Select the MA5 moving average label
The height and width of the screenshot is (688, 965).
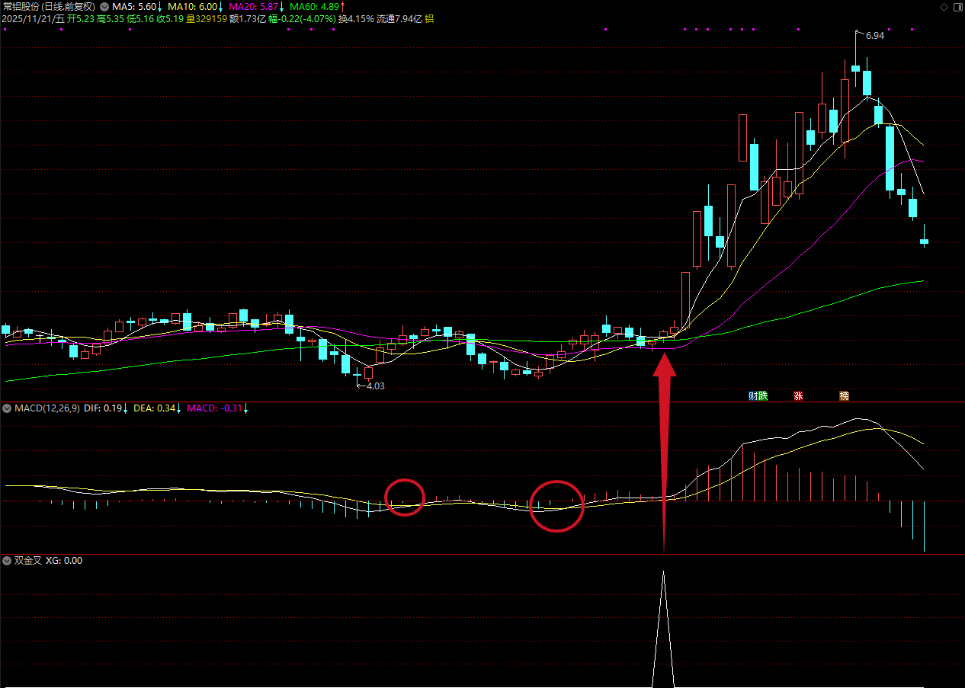coord(137,6)
